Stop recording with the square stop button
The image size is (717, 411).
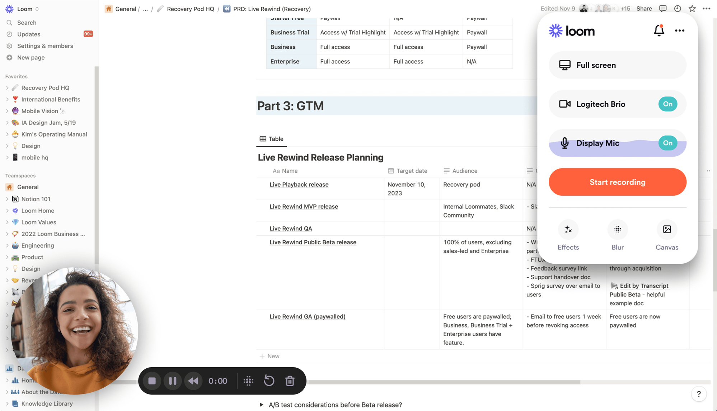[x=152, y=381]
